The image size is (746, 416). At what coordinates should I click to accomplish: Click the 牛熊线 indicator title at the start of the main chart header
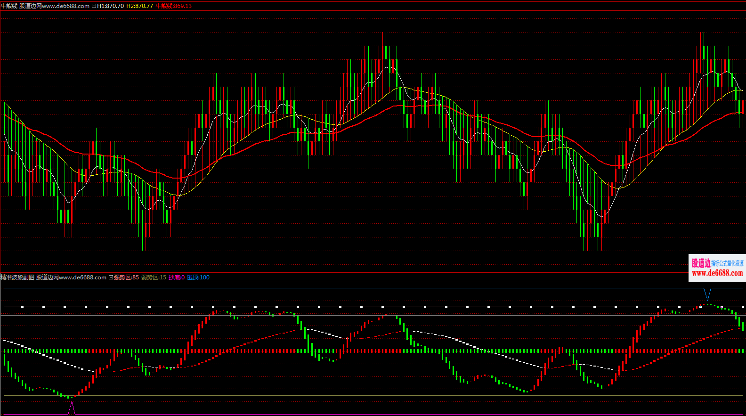pyautogui.click(x=9, y=6)
